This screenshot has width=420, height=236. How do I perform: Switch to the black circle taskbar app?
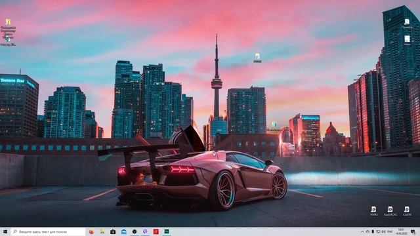(135, 231)
